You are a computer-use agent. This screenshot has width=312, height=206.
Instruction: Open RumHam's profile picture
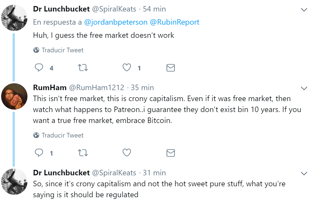[x=14, y=96]
